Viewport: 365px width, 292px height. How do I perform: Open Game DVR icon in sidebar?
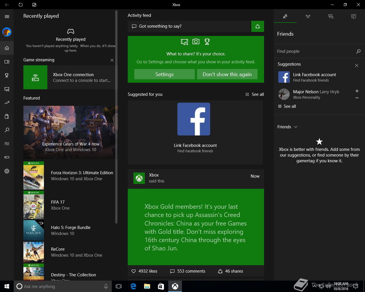coord(7,89)
